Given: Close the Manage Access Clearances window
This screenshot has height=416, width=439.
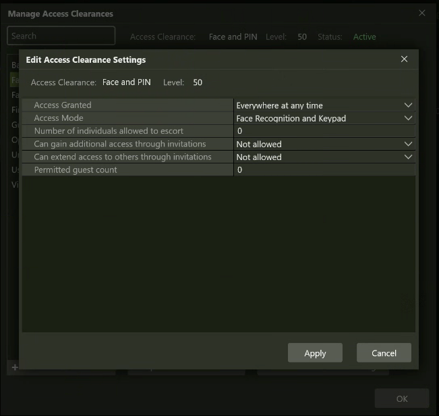Looking at the screenshot, I should 422,14.
